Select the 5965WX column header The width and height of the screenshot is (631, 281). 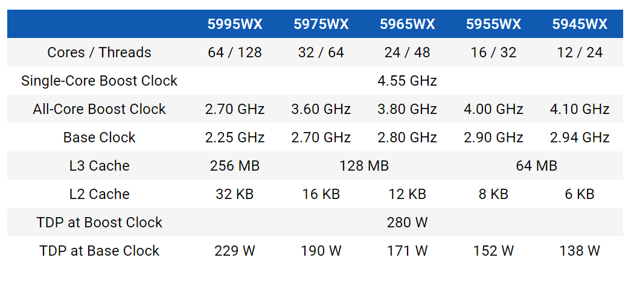click(407, 24)
